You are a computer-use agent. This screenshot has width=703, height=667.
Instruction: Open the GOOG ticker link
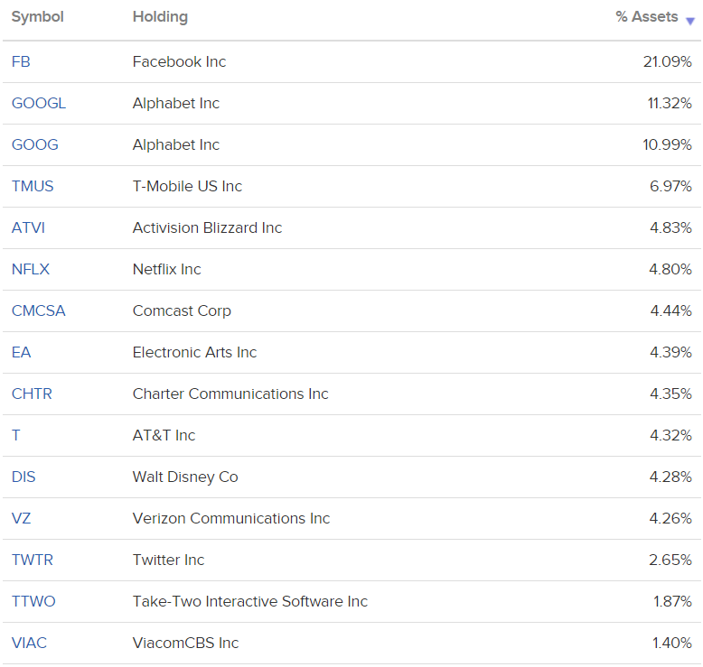tap(35, 144)
